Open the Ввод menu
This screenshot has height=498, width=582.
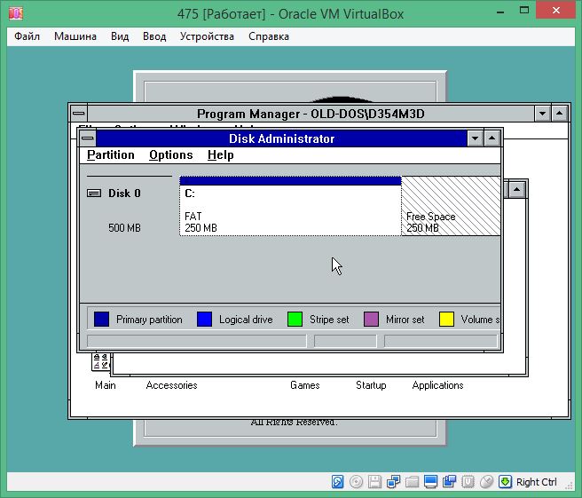pyautogui.click(x=154, y=36)
